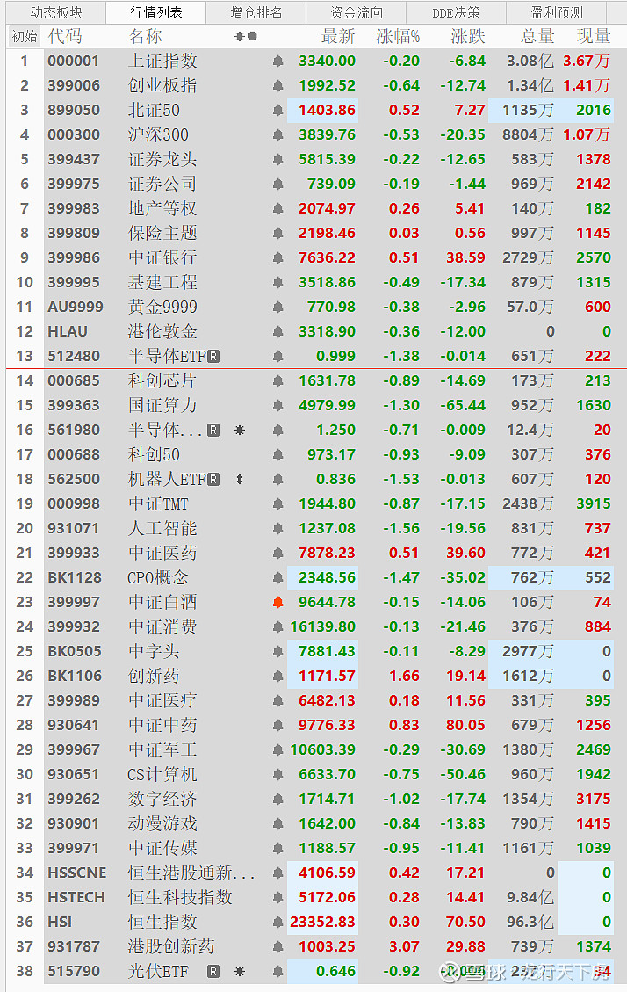Switch to the DDE决策 tab
The width and height of the screenshot is (627, 992).
coord(456,12)
